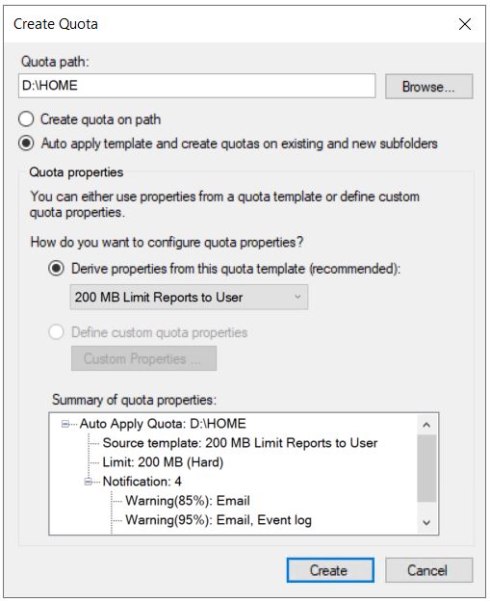
Task: Select Source template tree entry
Action: 240,443
